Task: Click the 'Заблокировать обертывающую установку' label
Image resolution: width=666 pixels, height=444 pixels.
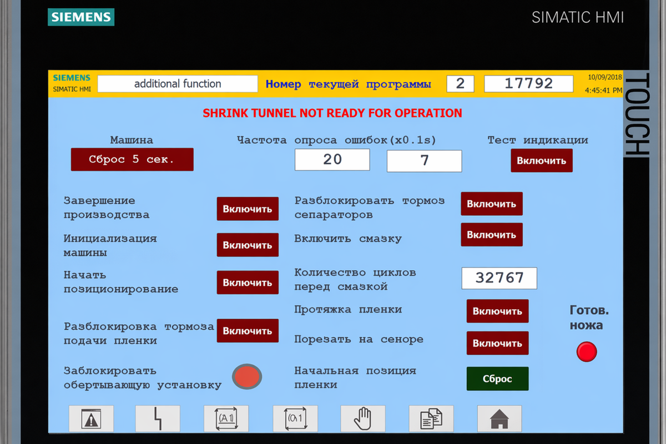Action: (143, 377)
